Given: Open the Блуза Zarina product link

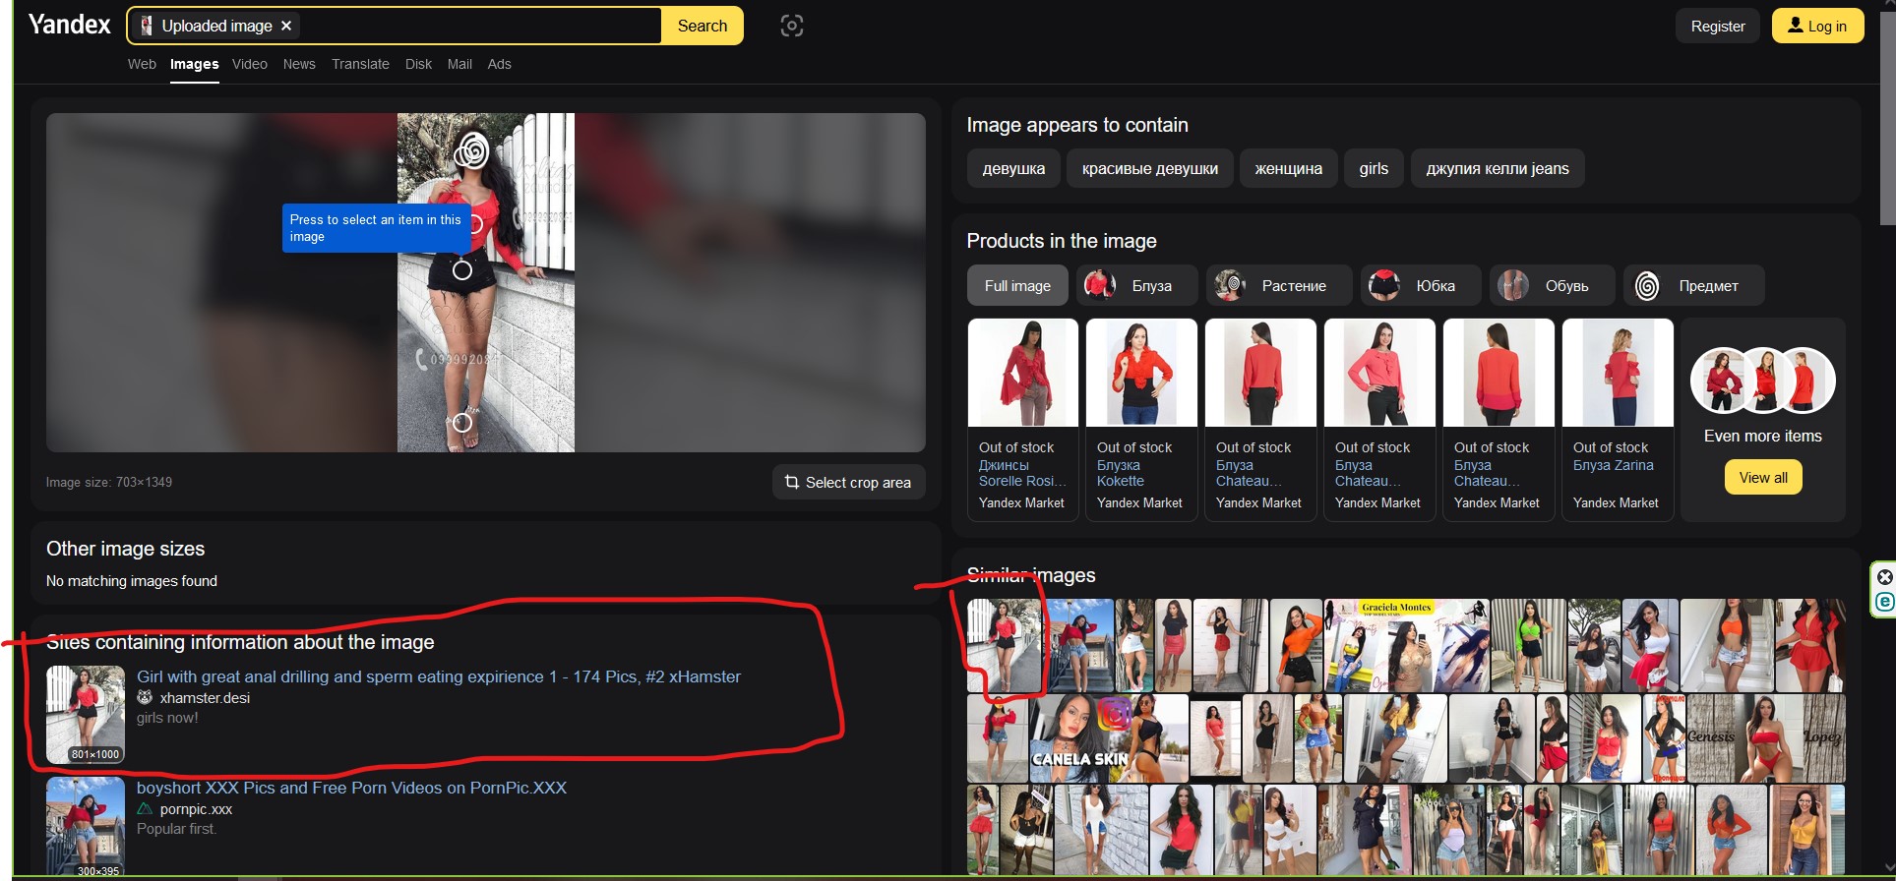Looking at the screenshot, I should (1613, 465).
